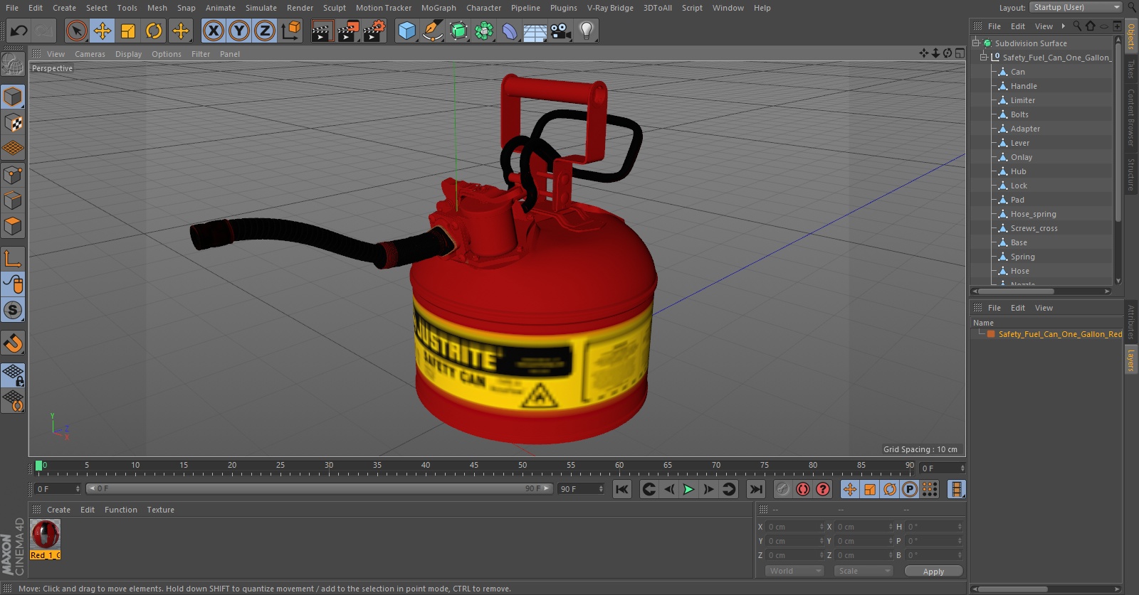Open the V-Ray Bridge menu

pos(610,8)
